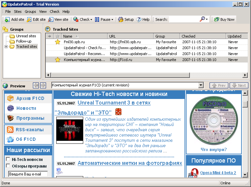Click the star in Компьютерный журнал row
Screen dimensions: 251x187
pyautogui.click(x=58, y=60)
